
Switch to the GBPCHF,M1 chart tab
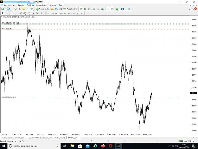7,138
